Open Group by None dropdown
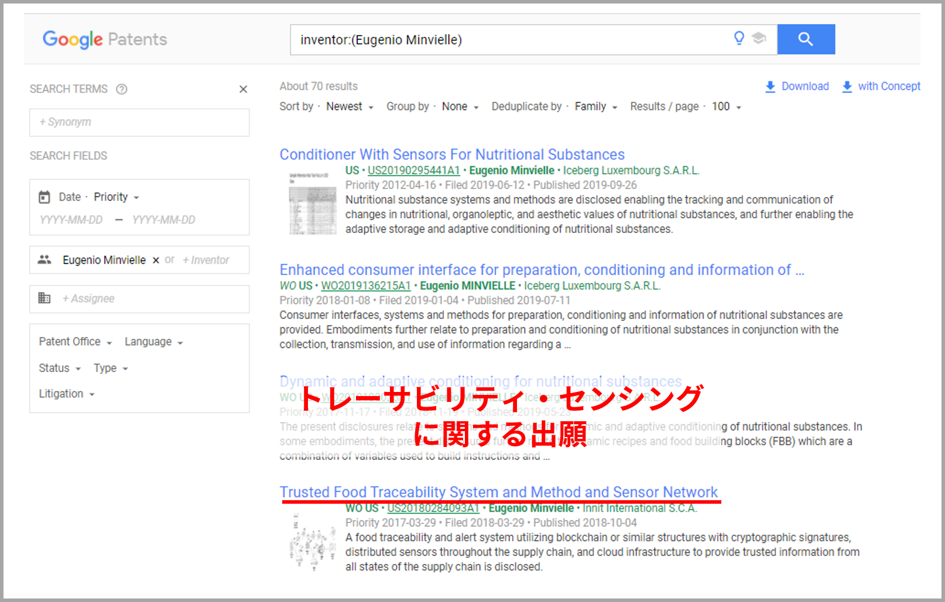 click(x=460, y=106)
